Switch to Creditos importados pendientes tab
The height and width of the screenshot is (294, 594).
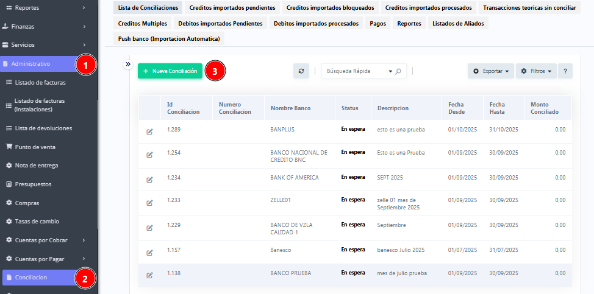point(231,8)
